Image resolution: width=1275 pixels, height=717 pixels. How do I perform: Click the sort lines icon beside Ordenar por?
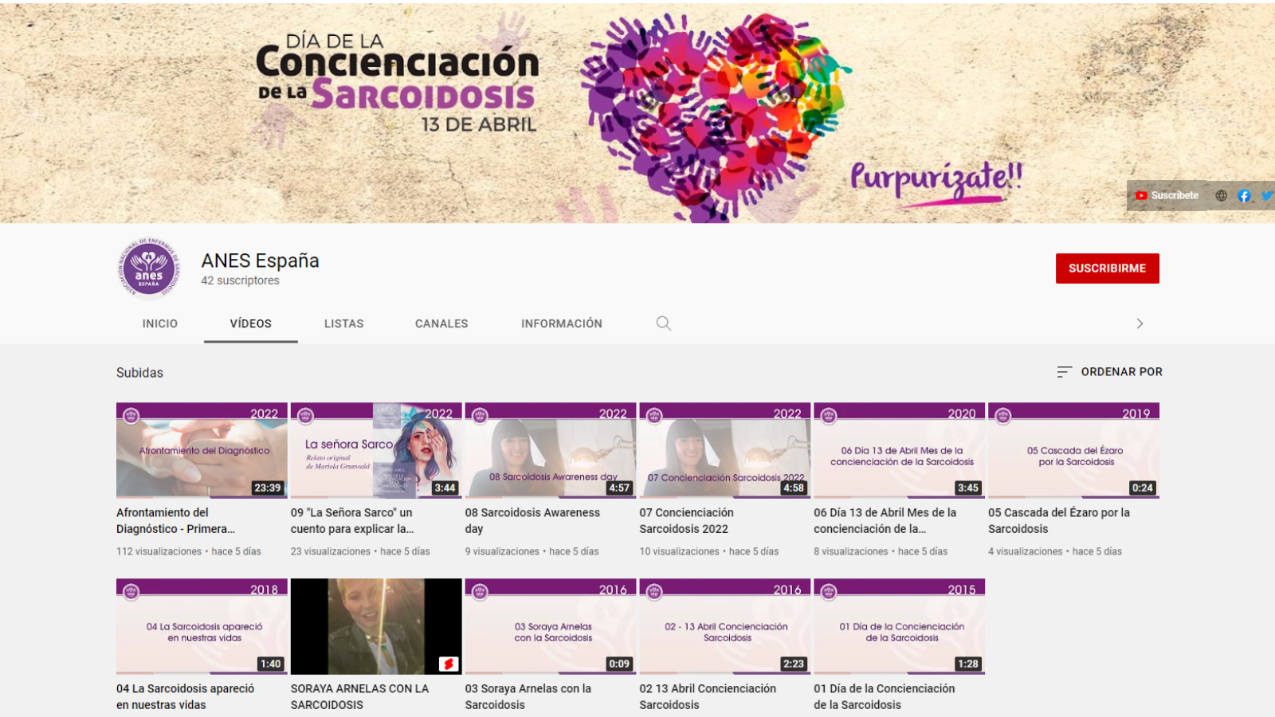coord(1064,372)
